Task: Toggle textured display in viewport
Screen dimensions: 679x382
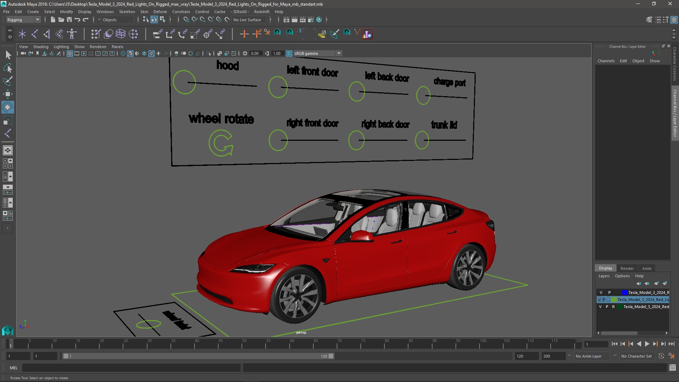Action: coord(151,53)
